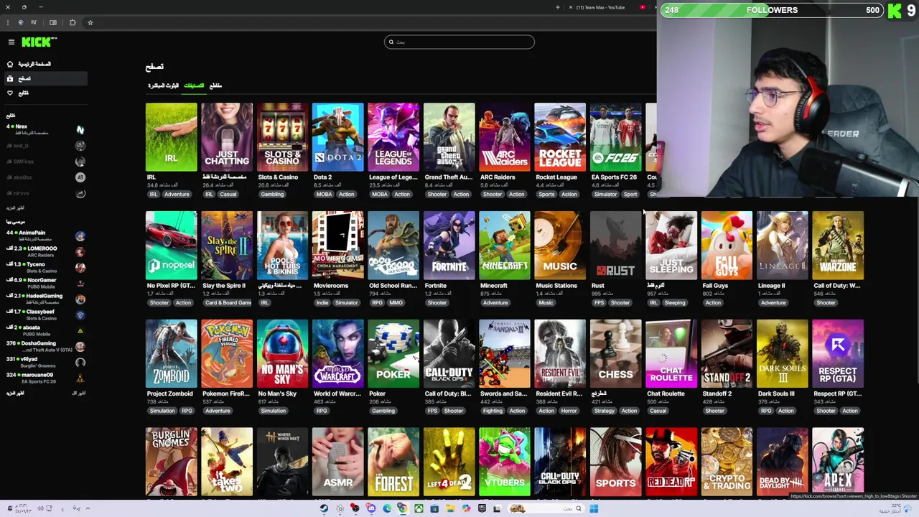Open AnimePain channel avatar
Viewport: 919px width, 517px height.
coord(80,236)
